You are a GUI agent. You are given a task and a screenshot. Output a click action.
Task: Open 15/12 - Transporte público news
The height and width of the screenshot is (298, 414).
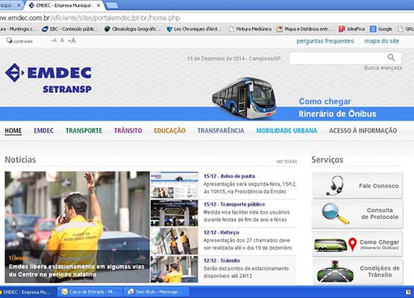[x=234, y=204]
